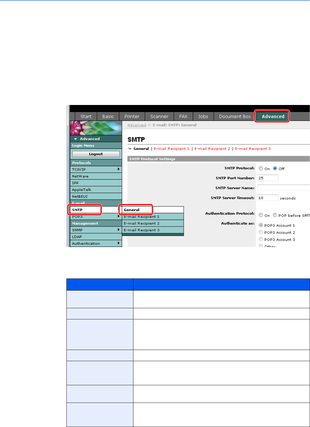Screen dimensions: 310x427
Task: Click the Advanced breadcrumb link
Action: [x=137, y=125]
